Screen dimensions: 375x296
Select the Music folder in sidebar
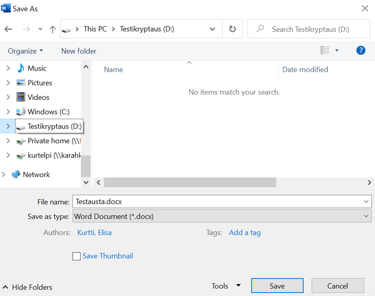(x=37, y=68)
